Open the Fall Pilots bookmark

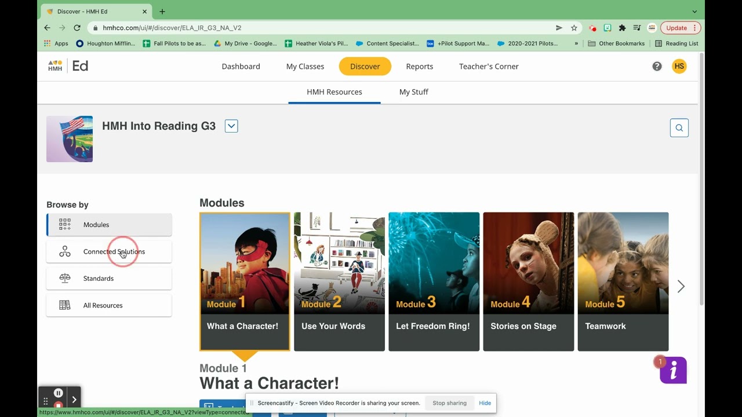click(x=174, y=43)
